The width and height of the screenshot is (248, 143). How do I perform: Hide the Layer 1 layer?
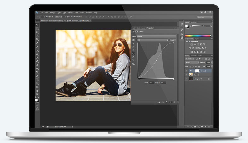click(186, 75)
